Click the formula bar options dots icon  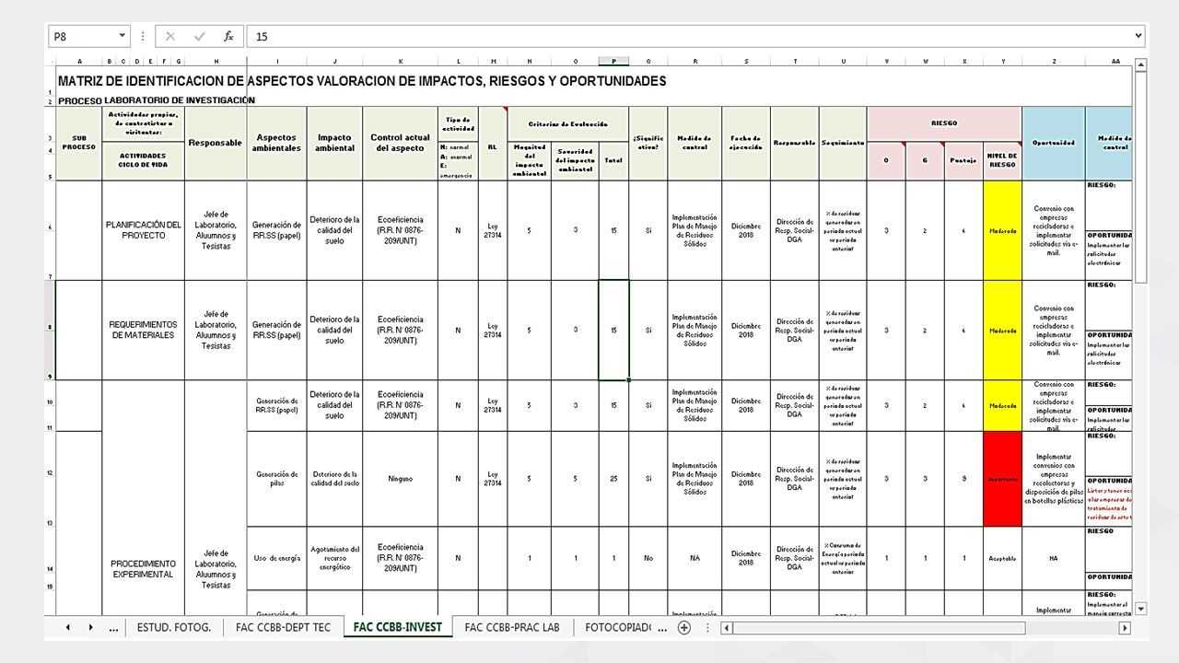coord(143,36)
